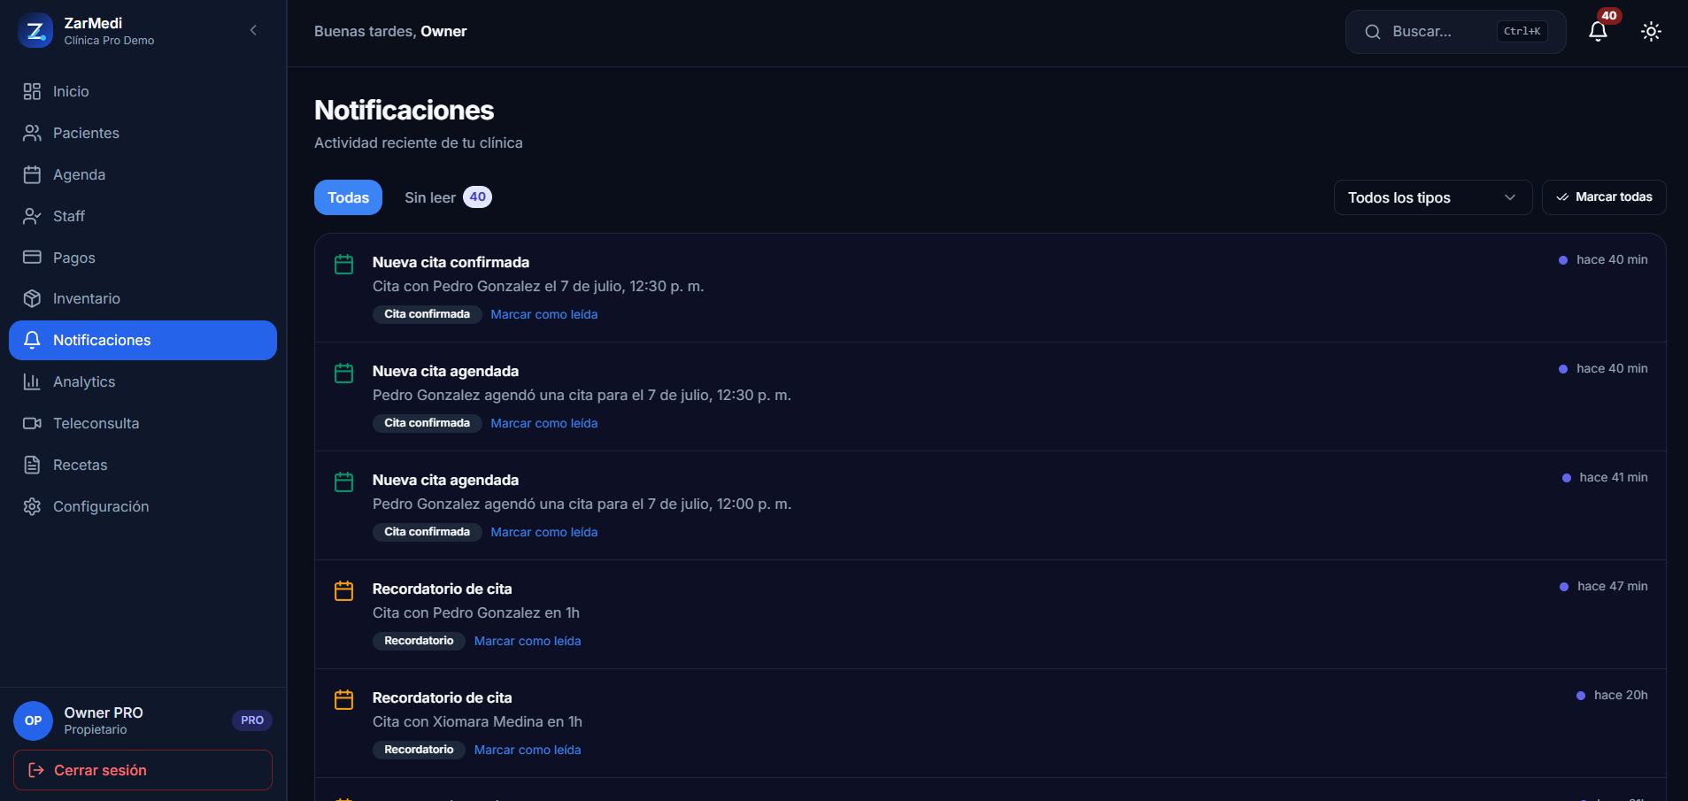Screen dimensions: 1688x801
Task: Click the Configuración gear icon
Action: pos(32,506)
